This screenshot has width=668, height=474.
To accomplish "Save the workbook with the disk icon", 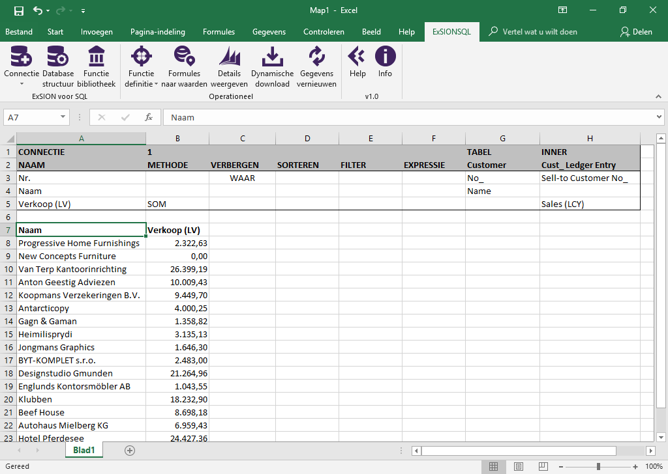I will point(19,10).
